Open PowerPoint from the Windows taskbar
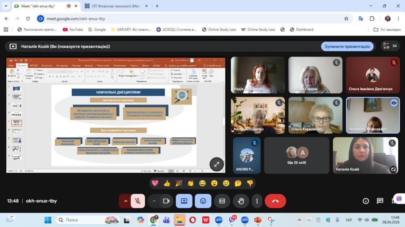405x227 pixels. pyautogui.click(x=257, y=220)
